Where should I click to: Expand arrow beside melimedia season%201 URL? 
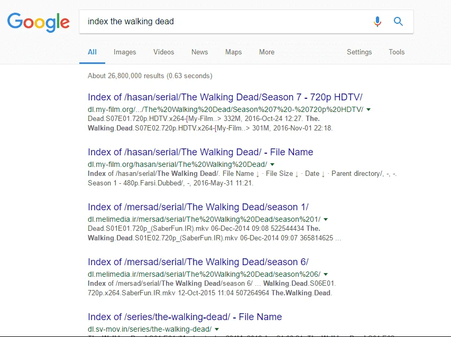click(326, 219)
